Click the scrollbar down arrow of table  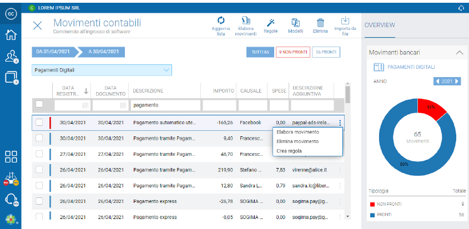coord(347,216)
